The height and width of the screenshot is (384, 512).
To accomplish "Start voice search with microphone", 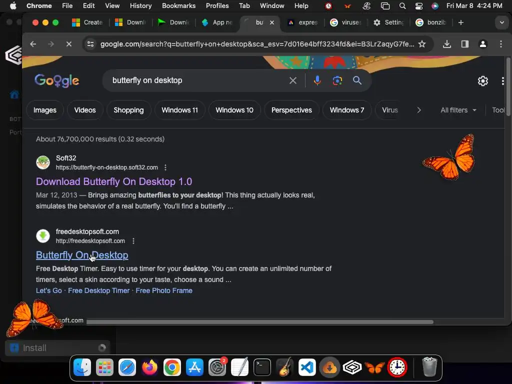I will 317,80.
